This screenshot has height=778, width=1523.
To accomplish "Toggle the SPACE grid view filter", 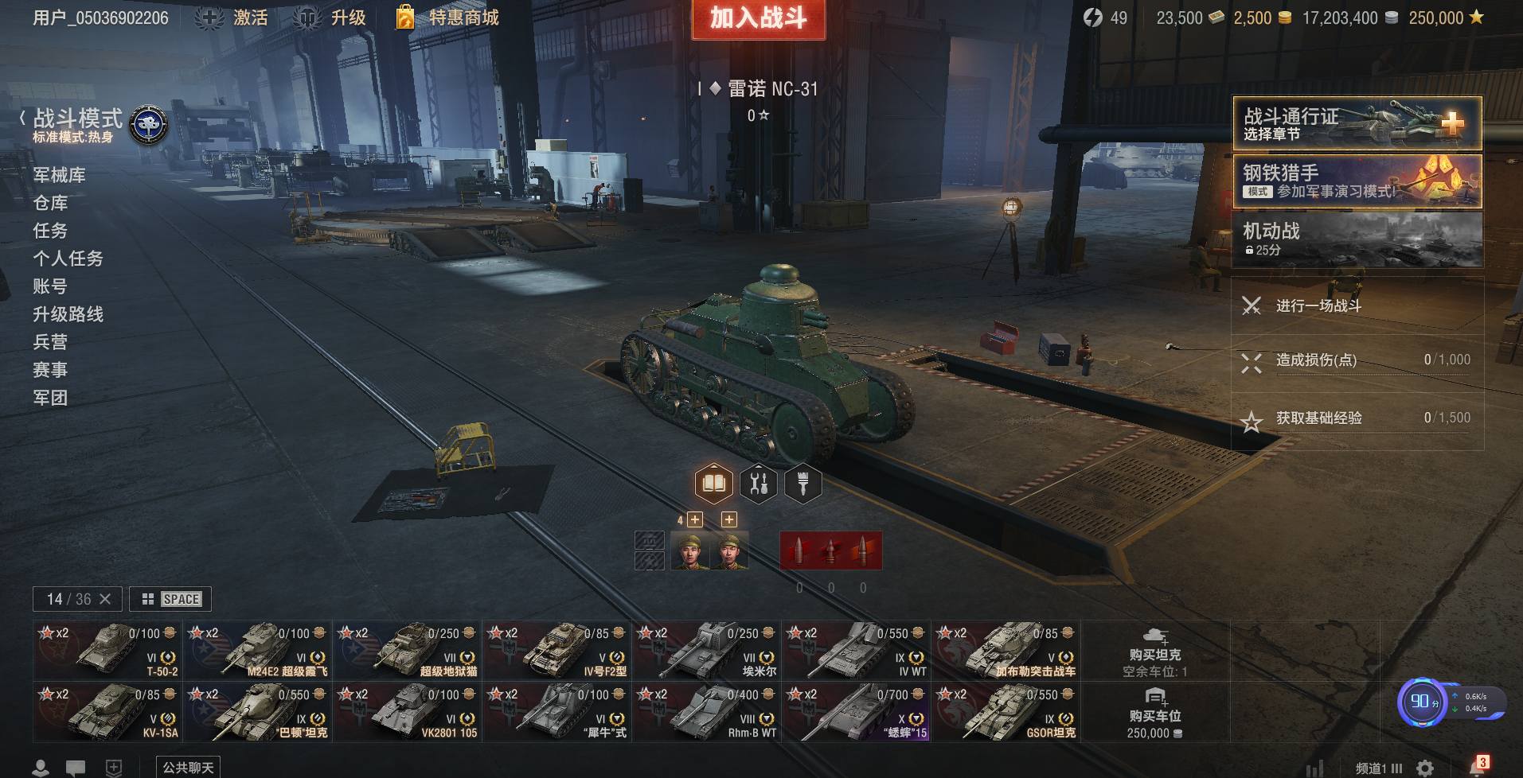I will click(x=170, y=599).
